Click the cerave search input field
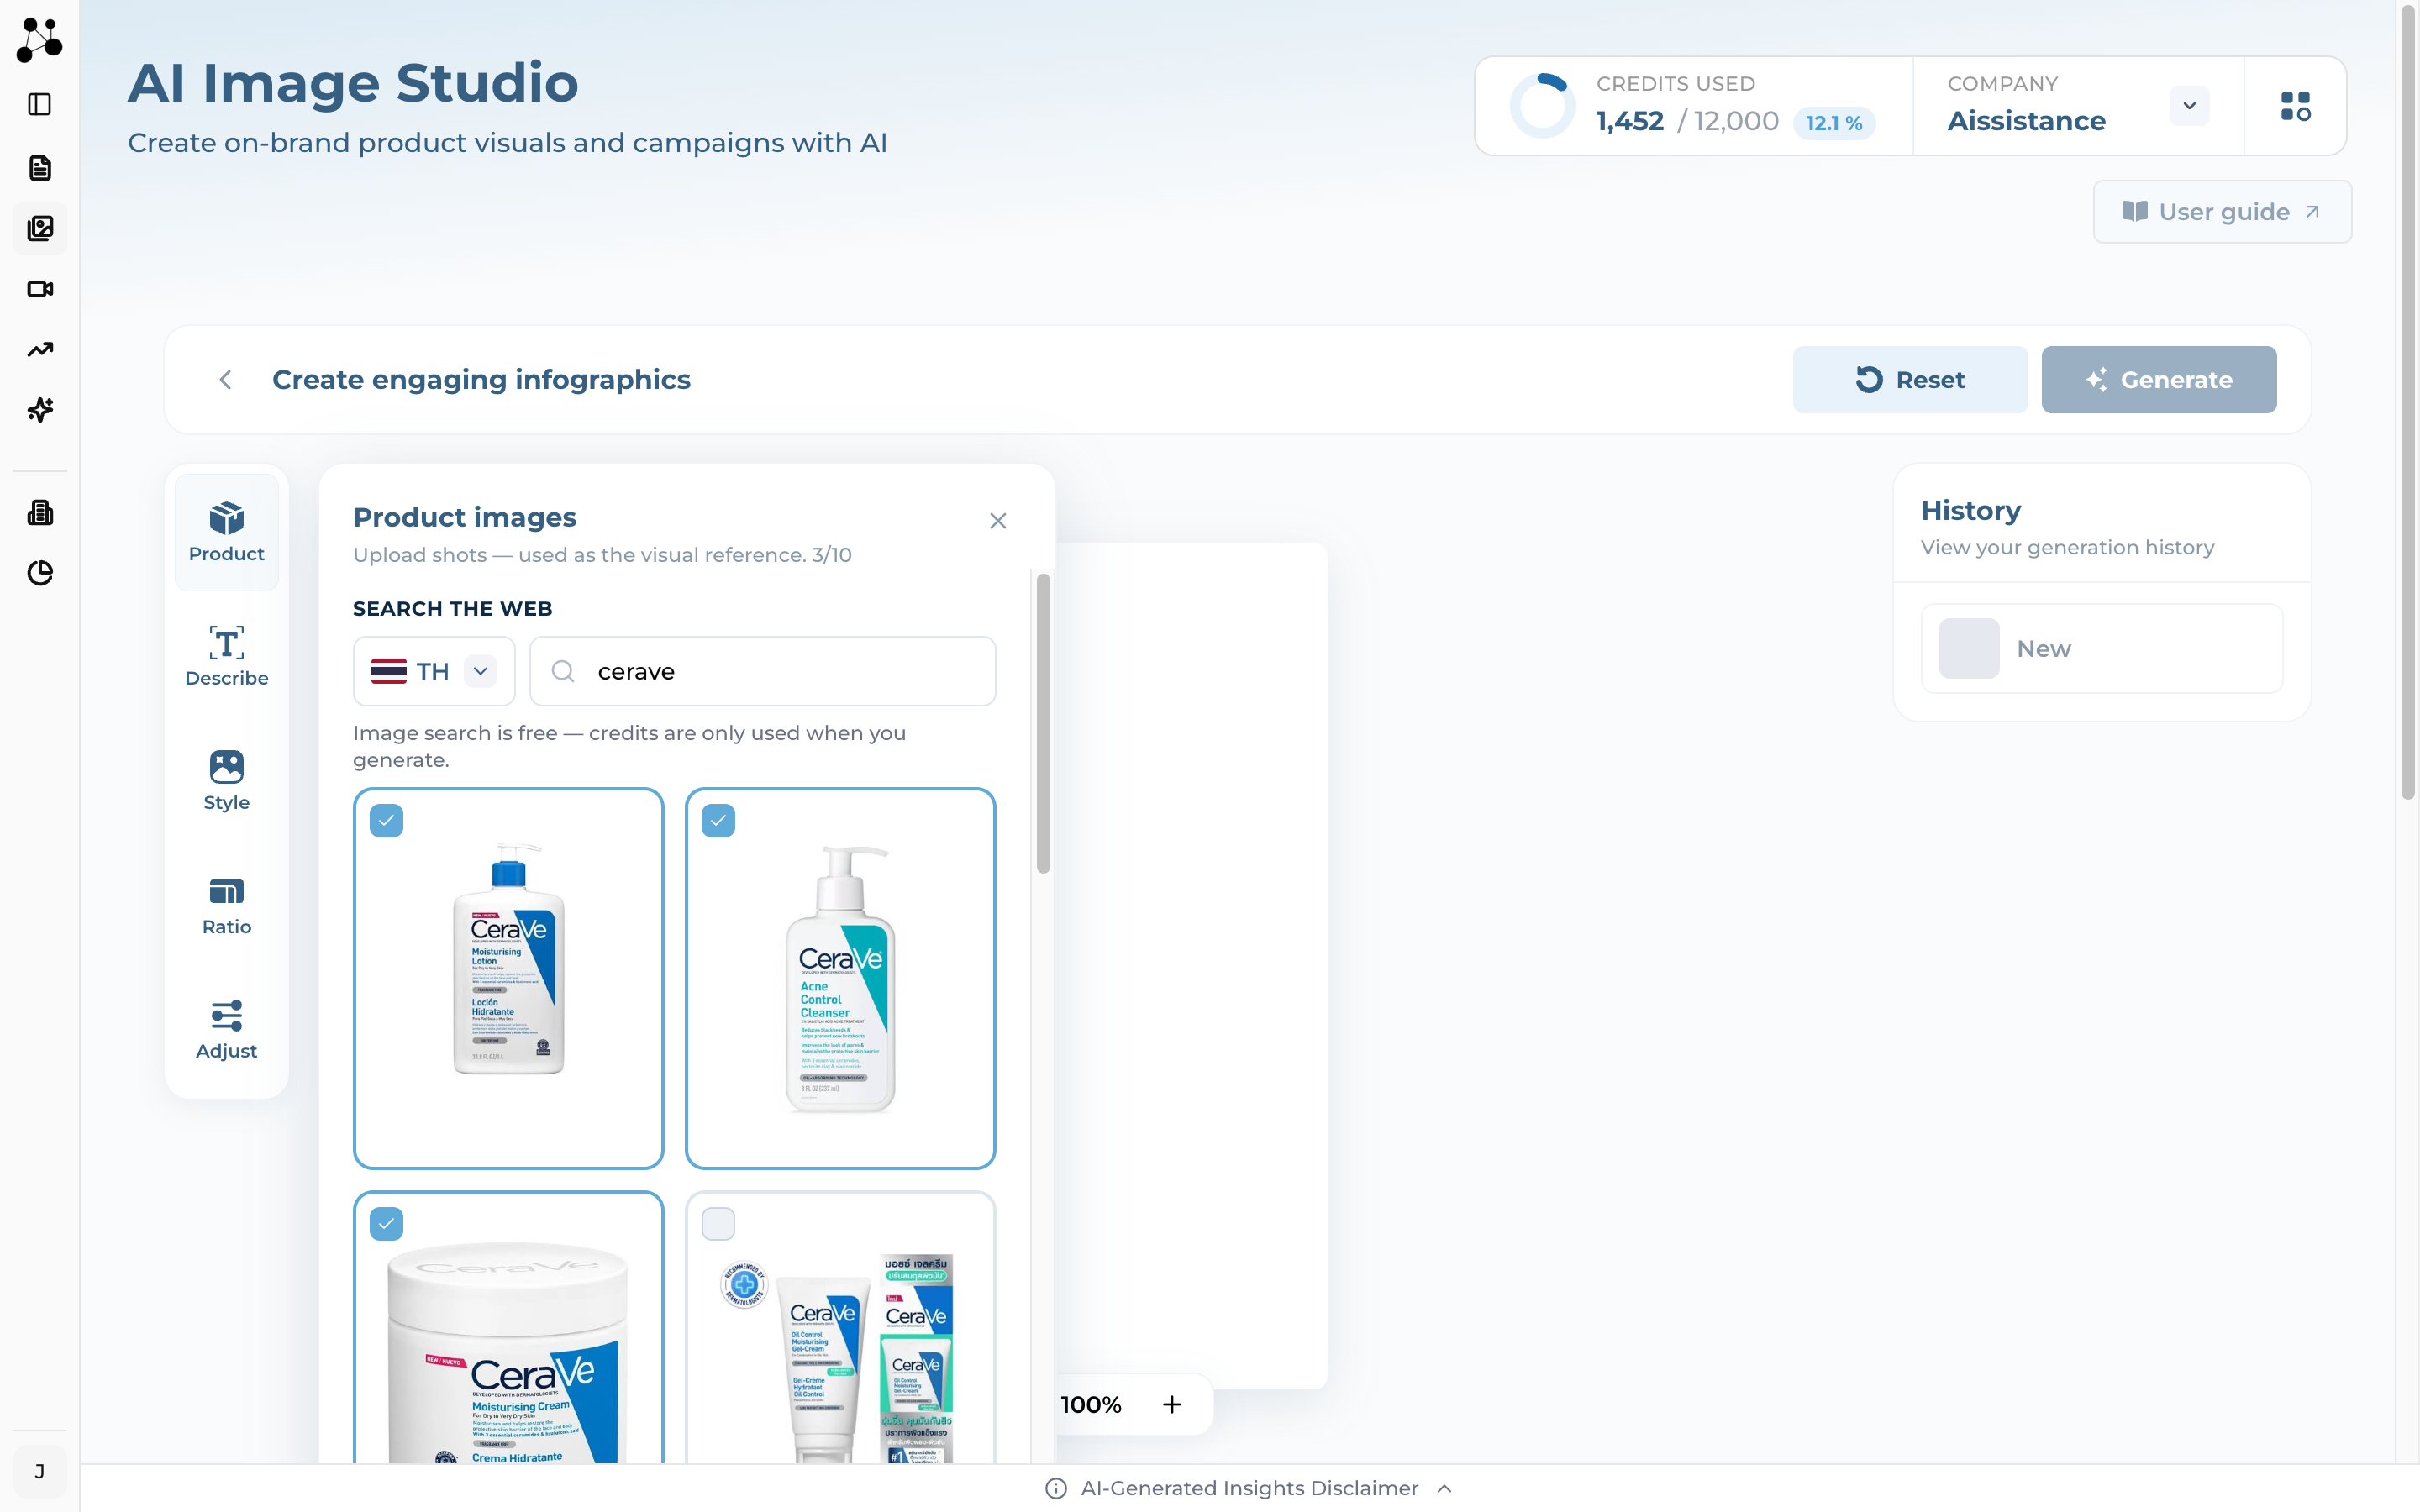Viewport: 2420px width, 1512px height. [762, 671]
